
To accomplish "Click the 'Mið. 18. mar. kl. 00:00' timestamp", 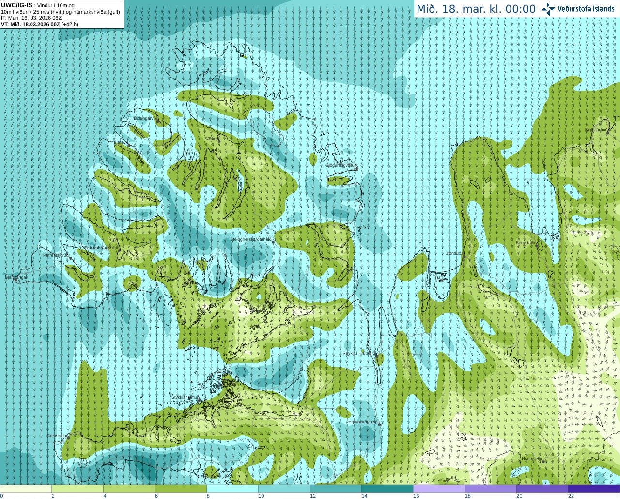I will [476, 9].
